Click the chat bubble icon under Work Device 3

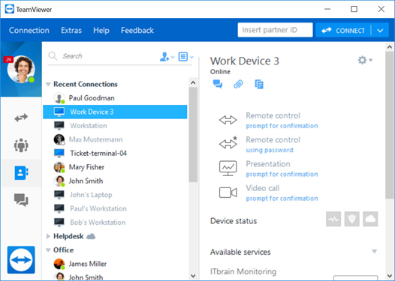click(218, 84)
